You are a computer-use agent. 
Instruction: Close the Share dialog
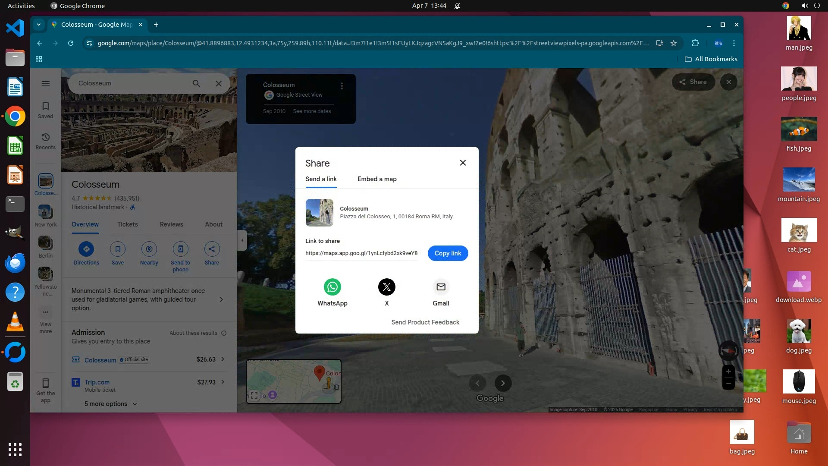[x=463, y=163]
